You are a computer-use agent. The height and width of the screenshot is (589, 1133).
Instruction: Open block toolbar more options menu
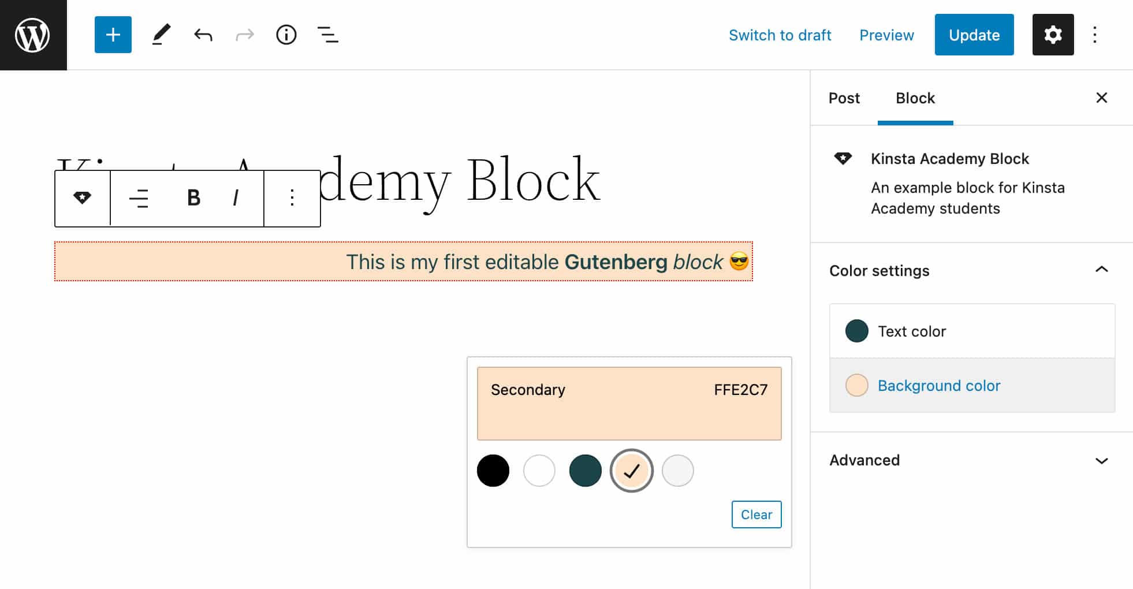(x=292, y=198)
